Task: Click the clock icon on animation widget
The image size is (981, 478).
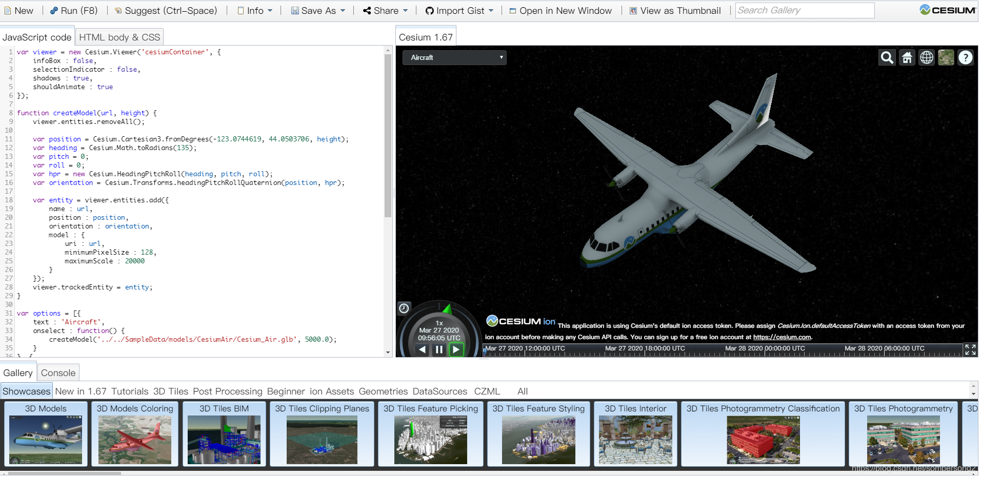Action: (404, 308)
